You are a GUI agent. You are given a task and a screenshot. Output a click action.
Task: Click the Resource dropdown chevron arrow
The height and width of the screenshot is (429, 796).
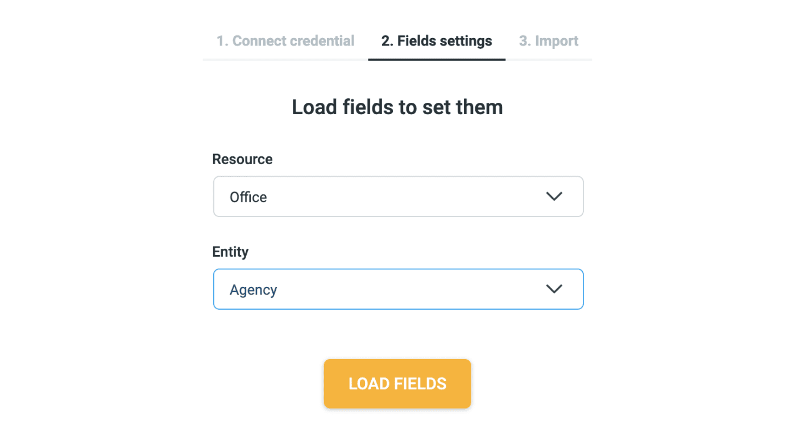tap(554, 196)
